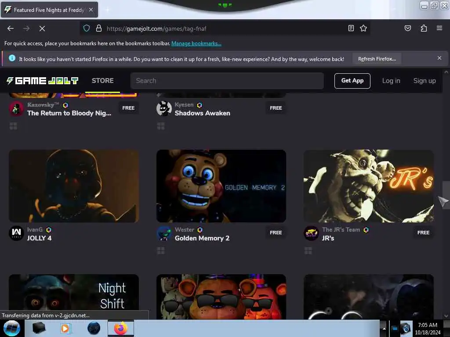The height and width of the screenshot is (337, 450).
Task: Click developer name Wester
Action: (x=184, y=229)
